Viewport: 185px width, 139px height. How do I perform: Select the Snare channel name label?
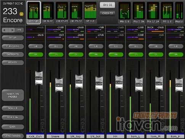coord(55,136)
